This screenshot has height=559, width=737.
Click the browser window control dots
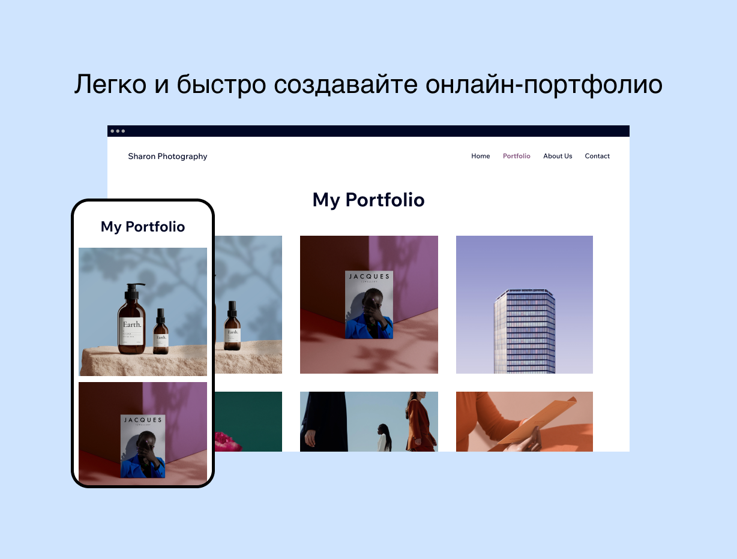click(118, 131)
